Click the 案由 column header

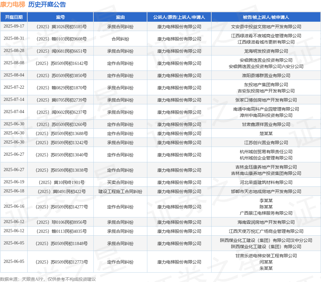point(120,17)
